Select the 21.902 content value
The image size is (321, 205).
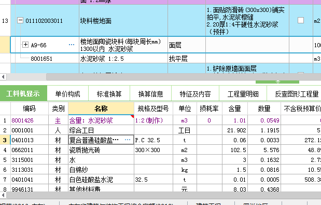235,130
